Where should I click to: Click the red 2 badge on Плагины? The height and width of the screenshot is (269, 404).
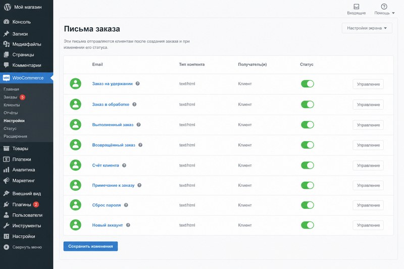click(36, 204)
